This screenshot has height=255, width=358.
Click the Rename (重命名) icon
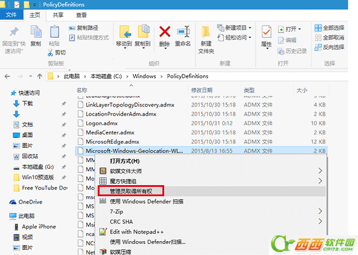(183, 31)
